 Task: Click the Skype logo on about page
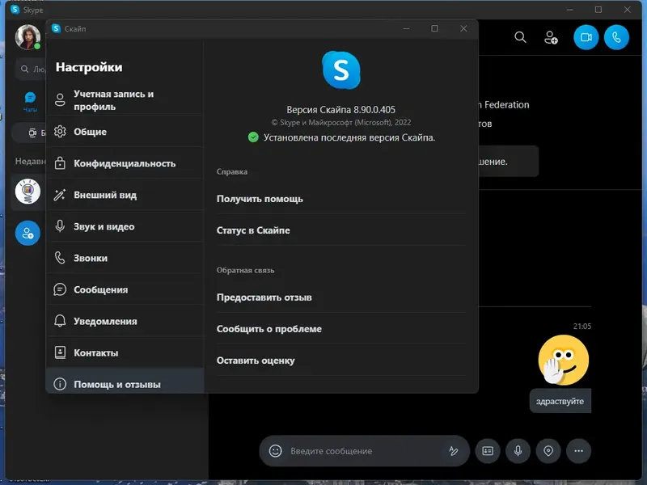click(341, 70)
